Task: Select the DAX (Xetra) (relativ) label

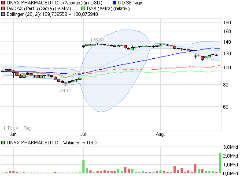Action: tap(108, 8)
